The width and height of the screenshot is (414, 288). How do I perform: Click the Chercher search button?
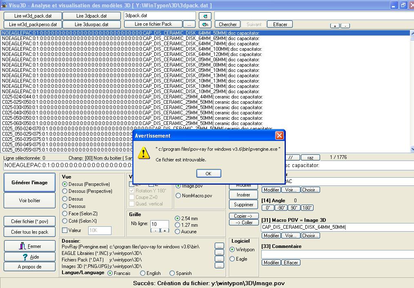pyautogui.click(x=227, y=25)
